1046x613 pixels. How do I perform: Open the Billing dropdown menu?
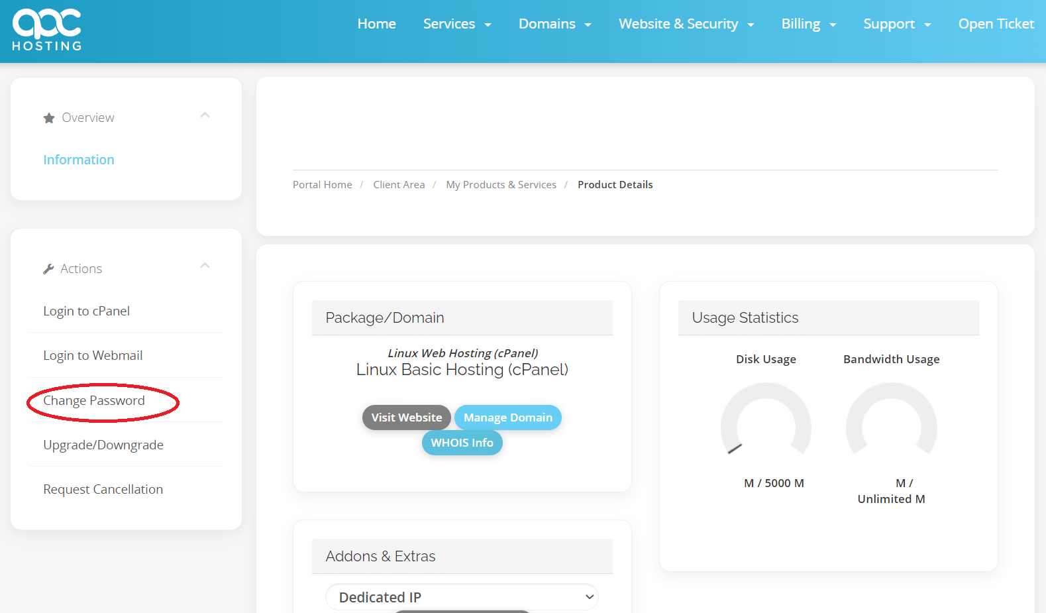809,24
